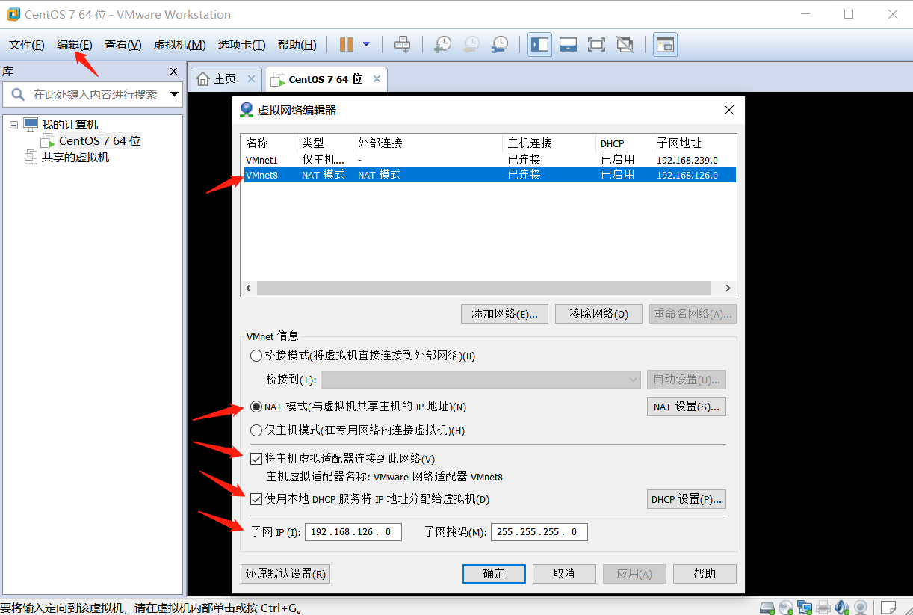Open the 查看(V) menu
913x615 pixels.
(123, 45)
